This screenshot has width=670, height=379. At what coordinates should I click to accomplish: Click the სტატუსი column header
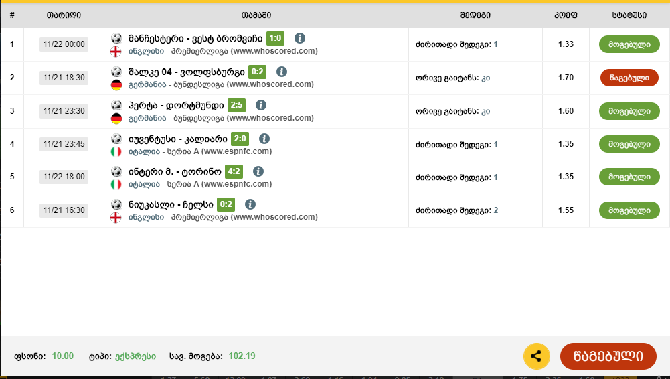tap(629, 15)
